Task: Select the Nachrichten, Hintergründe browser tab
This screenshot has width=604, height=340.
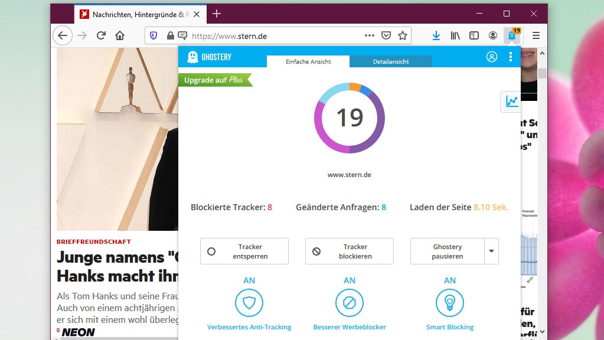Action: coord(141,14)
